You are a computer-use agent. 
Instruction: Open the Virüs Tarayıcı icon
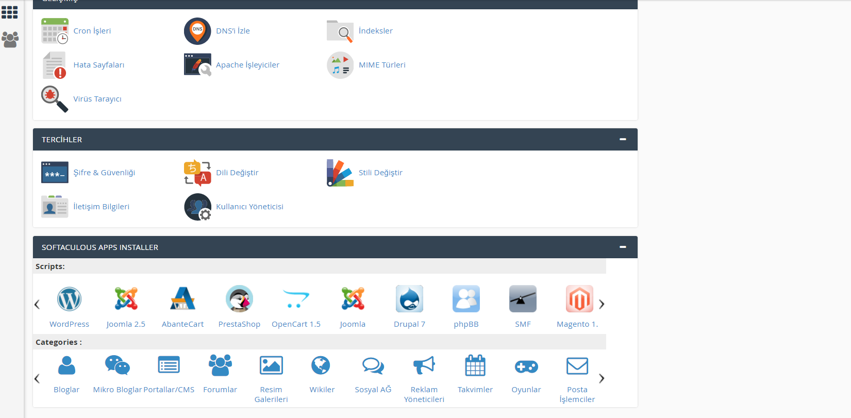tap(55, 99)
